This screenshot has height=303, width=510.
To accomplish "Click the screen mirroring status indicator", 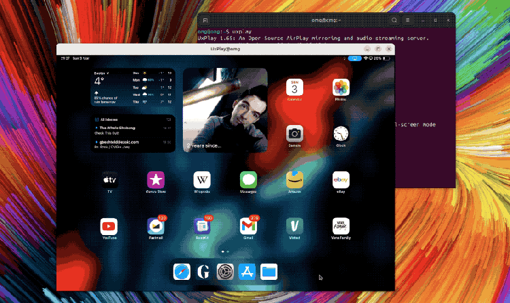I will pos(354,58).
